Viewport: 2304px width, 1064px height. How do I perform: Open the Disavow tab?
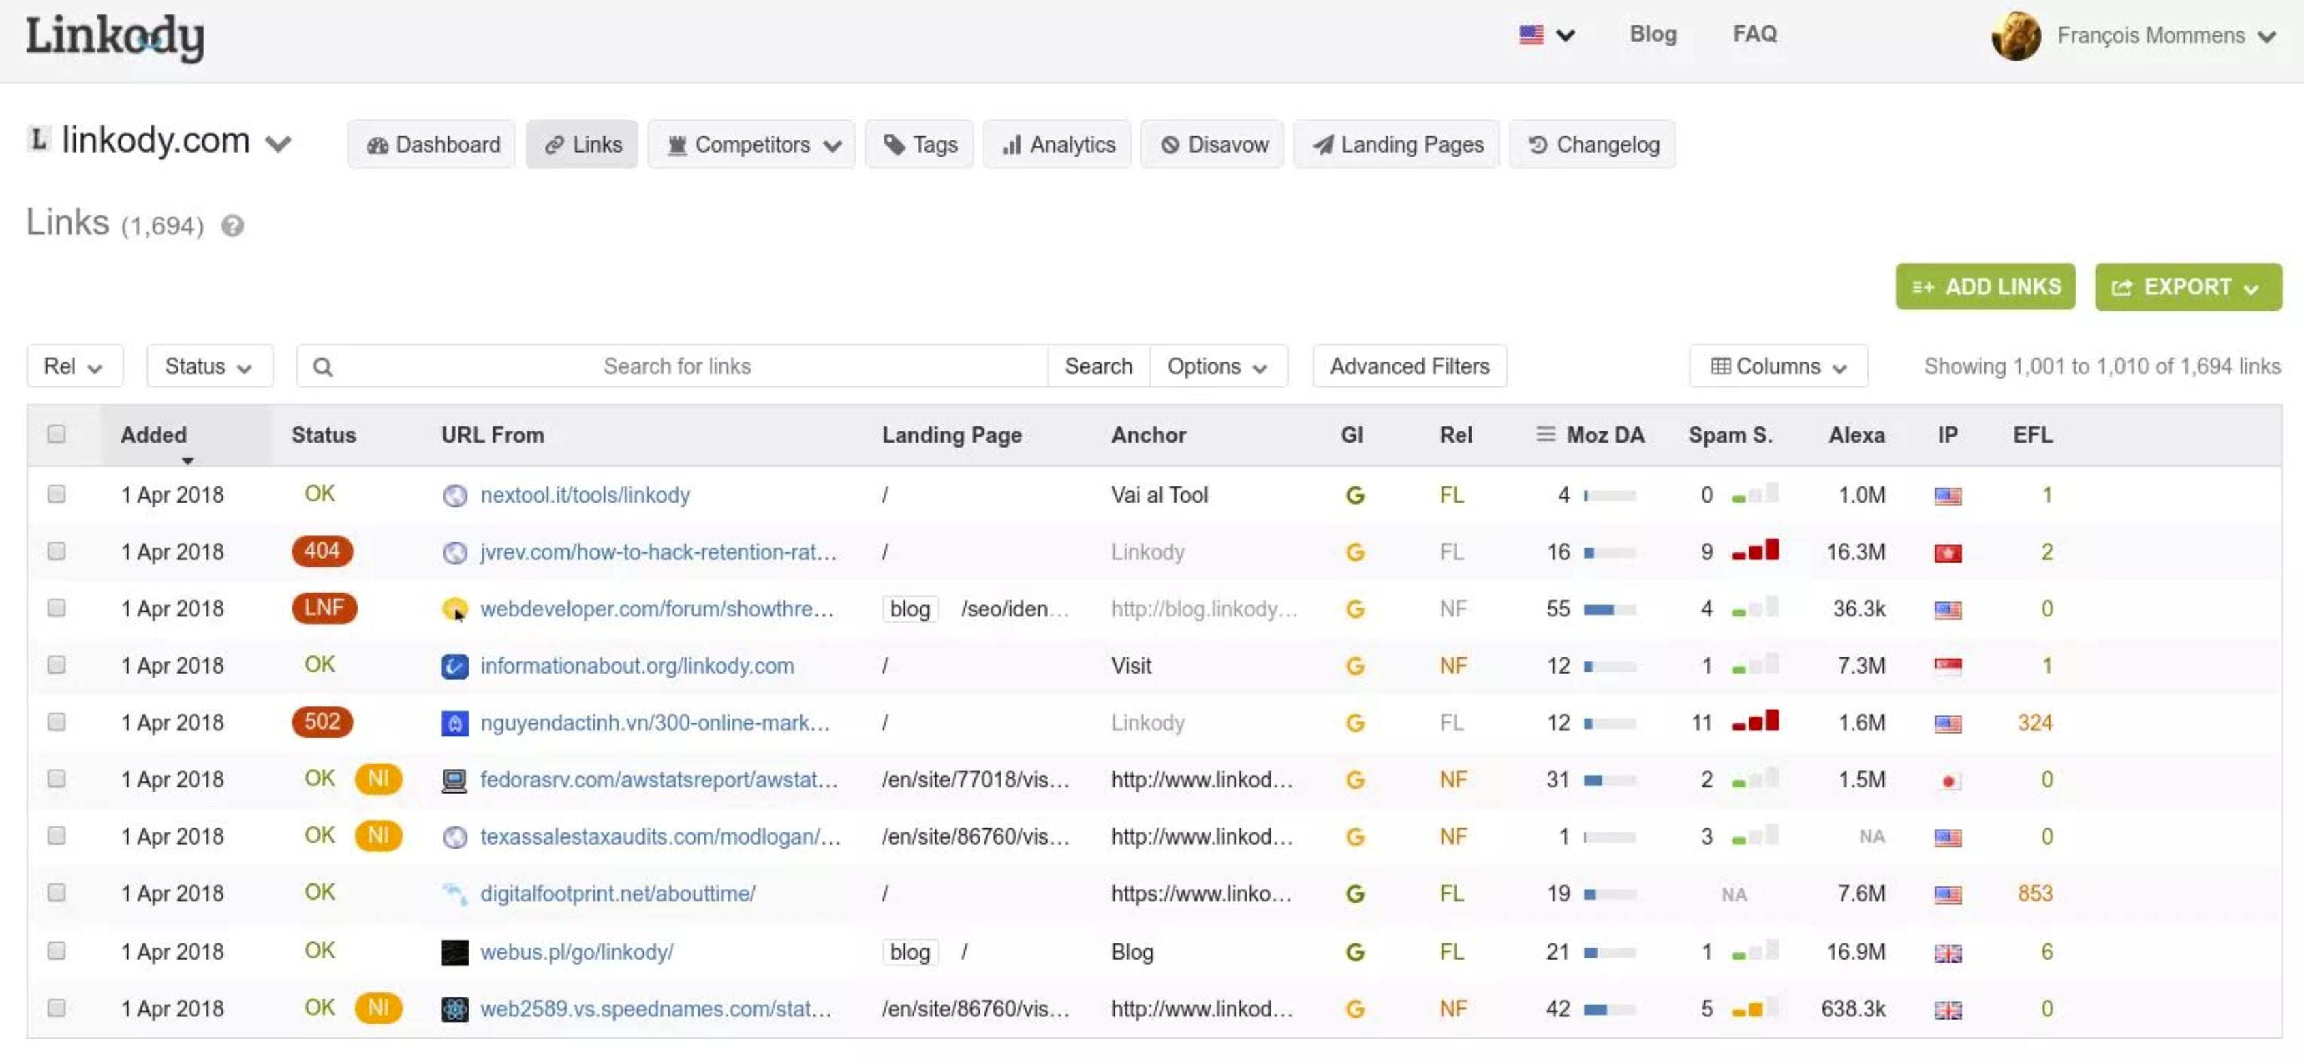click(1213, 145)
